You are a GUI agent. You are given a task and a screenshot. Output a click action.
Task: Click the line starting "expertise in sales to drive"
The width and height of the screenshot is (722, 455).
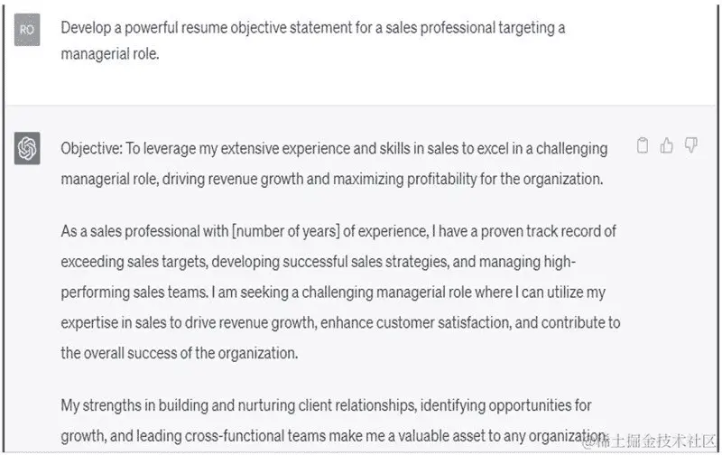coord(340,323)
